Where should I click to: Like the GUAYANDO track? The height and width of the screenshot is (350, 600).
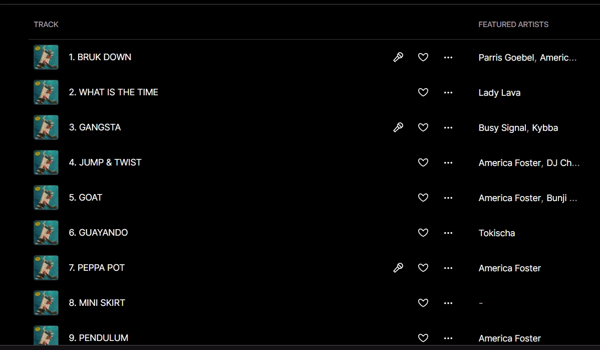click(x=423, y=233)
